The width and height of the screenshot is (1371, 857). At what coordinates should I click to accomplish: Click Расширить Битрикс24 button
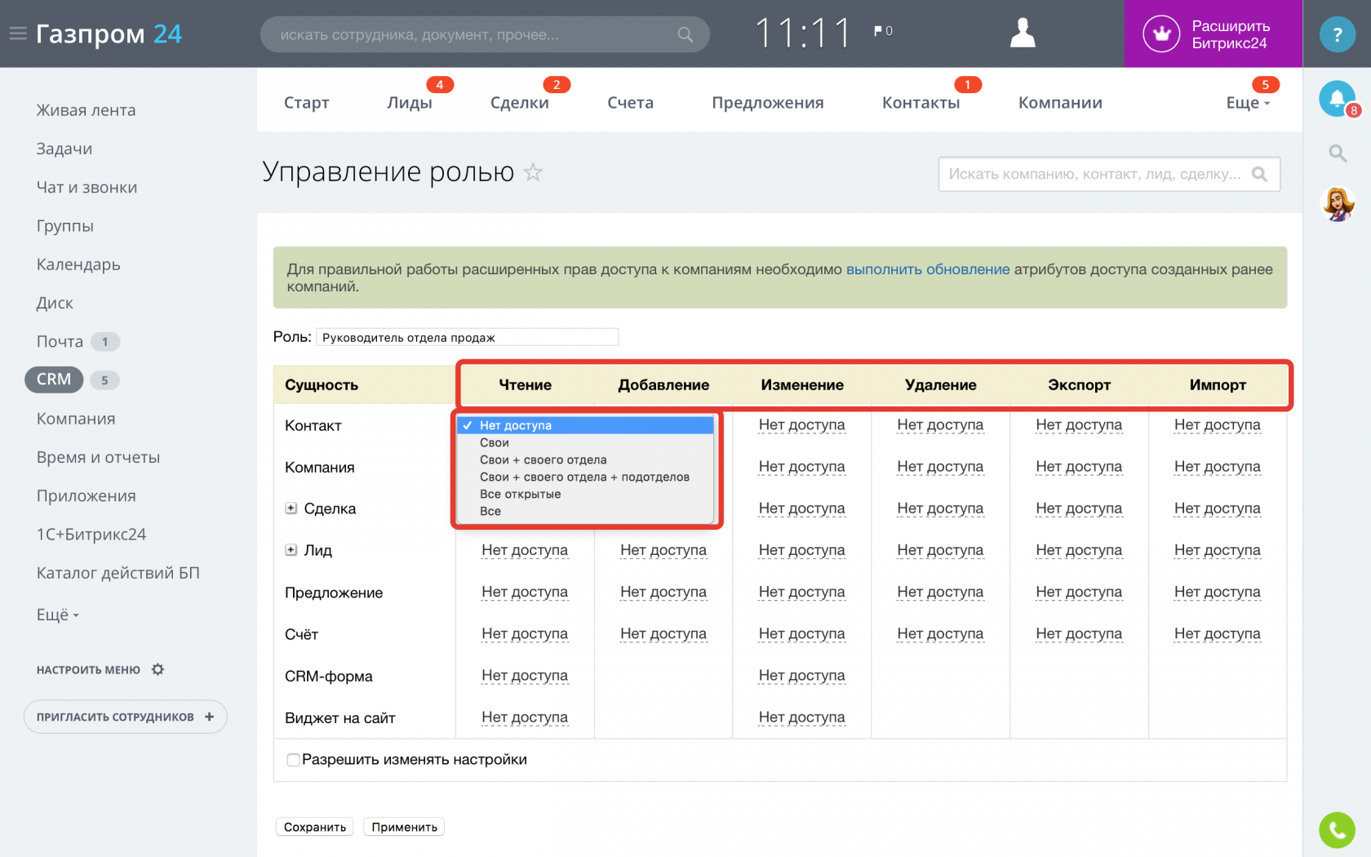[x=1213, y=33]
